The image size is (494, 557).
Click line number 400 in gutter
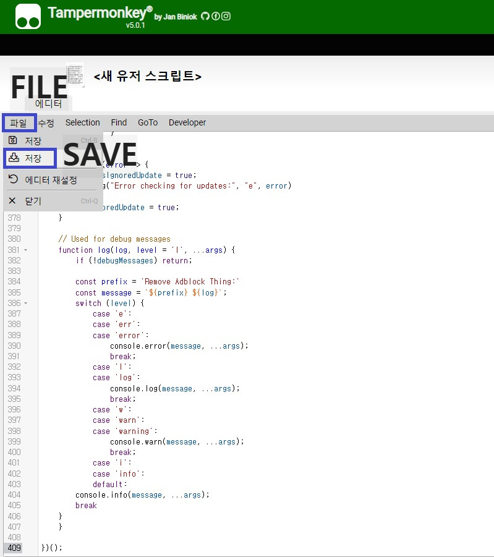(x=14, y=452)
